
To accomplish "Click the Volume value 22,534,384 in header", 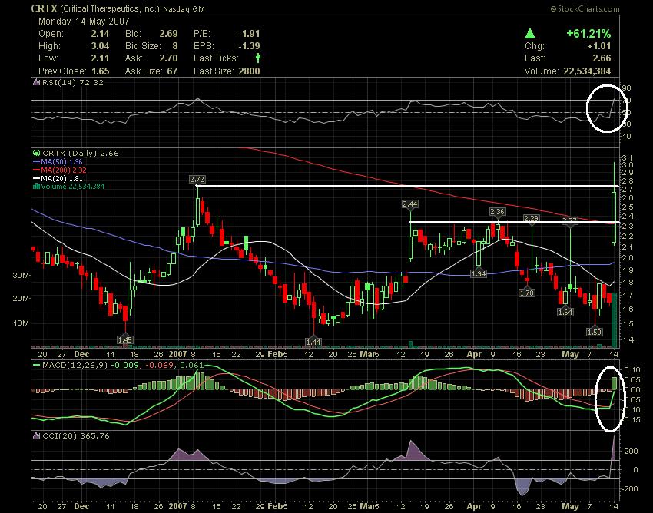I will pyautogui.click(x=587, y=71).
